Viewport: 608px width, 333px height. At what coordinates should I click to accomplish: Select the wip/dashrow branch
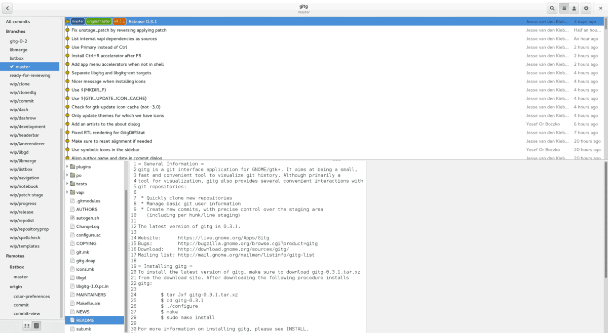29,118
